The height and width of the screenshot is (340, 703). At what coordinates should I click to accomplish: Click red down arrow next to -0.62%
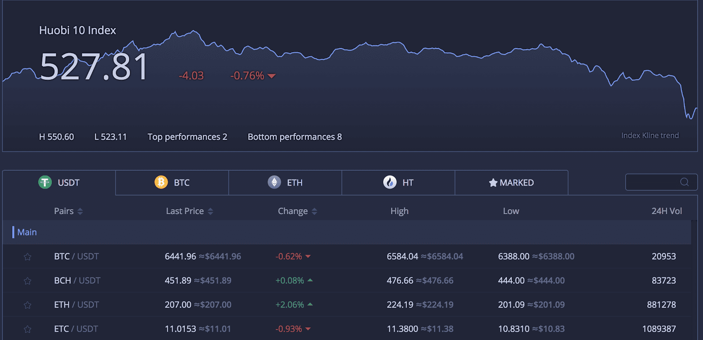coord(308,256)
